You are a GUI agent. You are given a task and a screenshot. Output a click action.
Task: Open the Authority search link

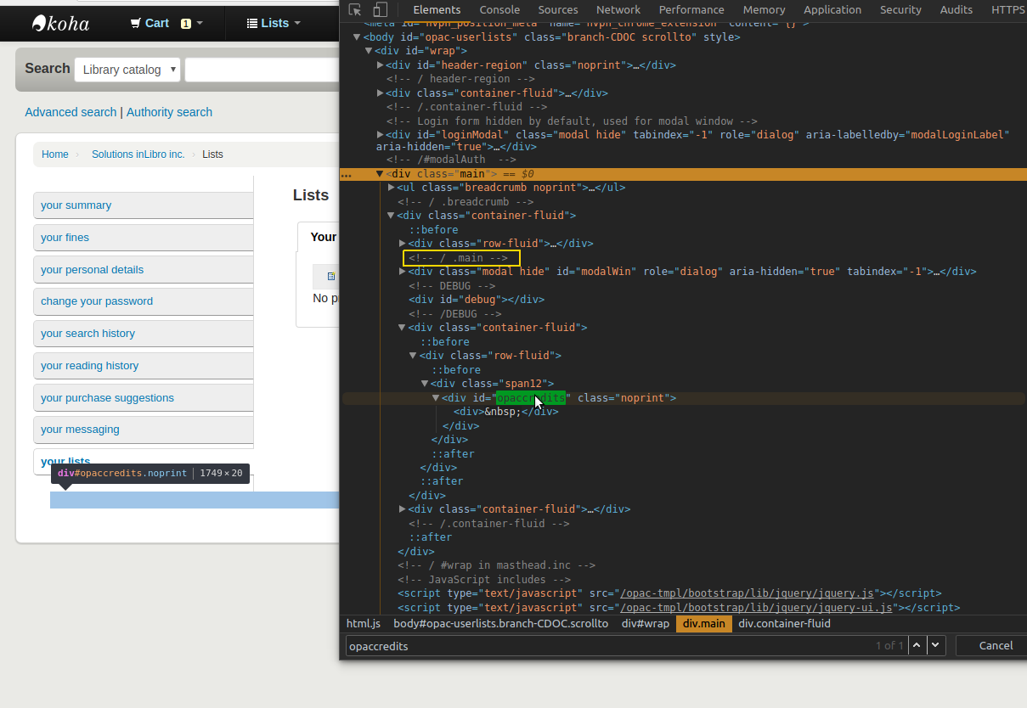click(x=169, y=112)
